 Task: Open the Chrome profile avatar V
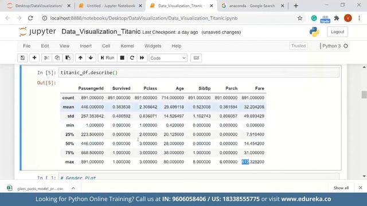[348, 18]
